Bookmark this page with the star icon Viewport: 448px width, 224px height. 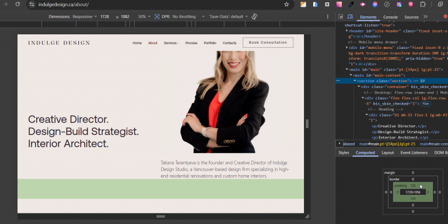pyautogui.click(x=286, y=4)
